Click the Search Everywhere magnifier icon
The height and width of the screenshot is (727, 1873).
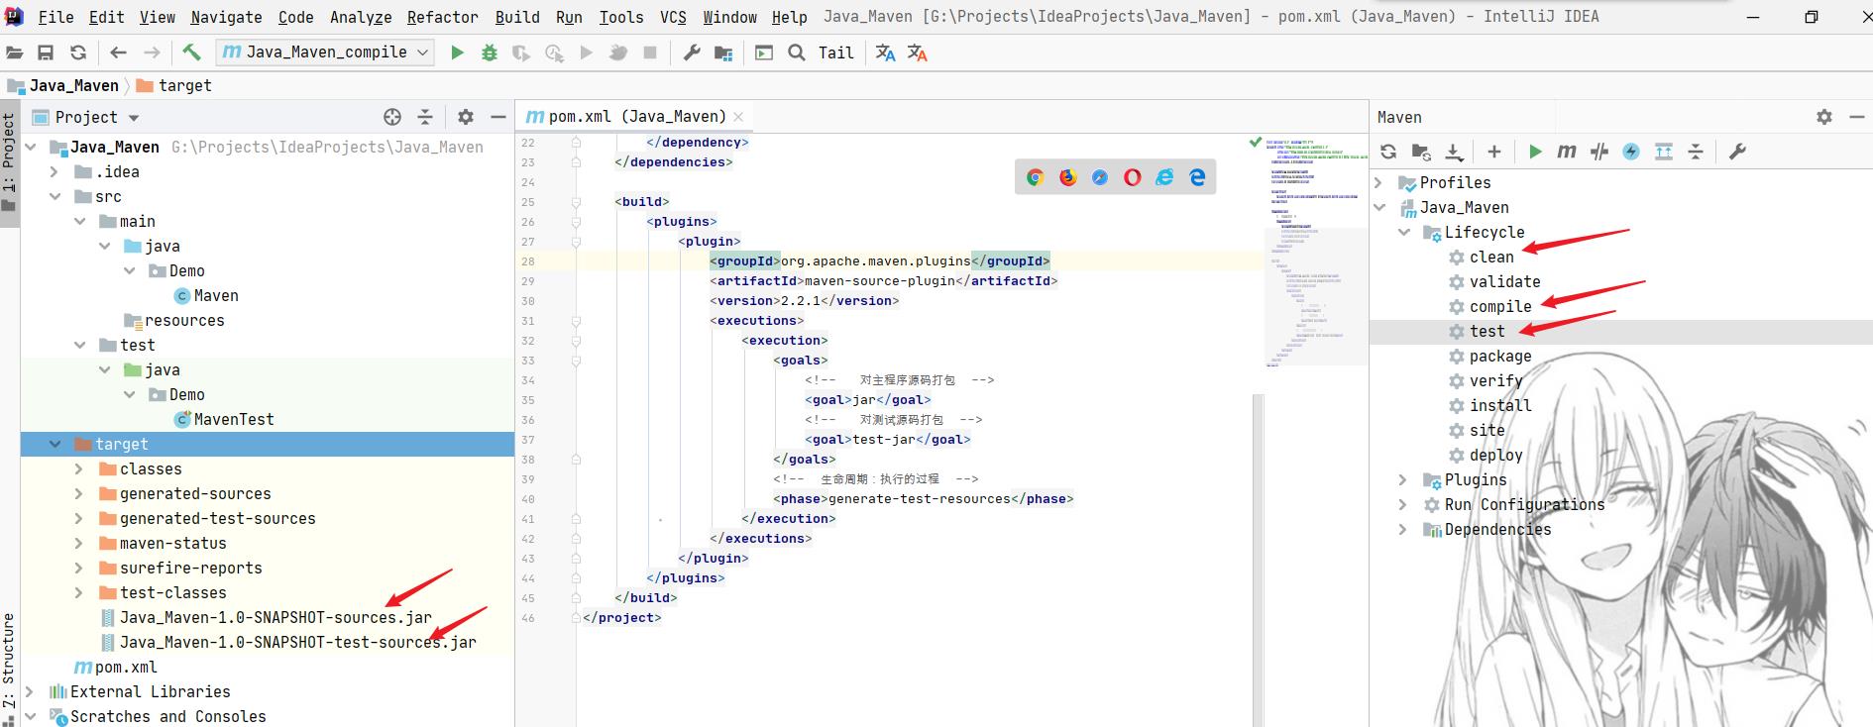(x=797, y=52)
